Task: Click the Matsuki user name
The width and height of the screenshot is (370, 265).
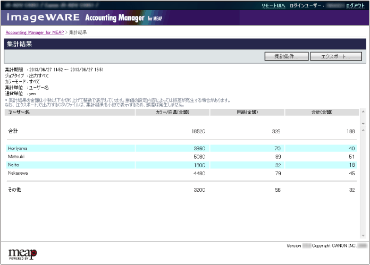Action: click(16, 157)
